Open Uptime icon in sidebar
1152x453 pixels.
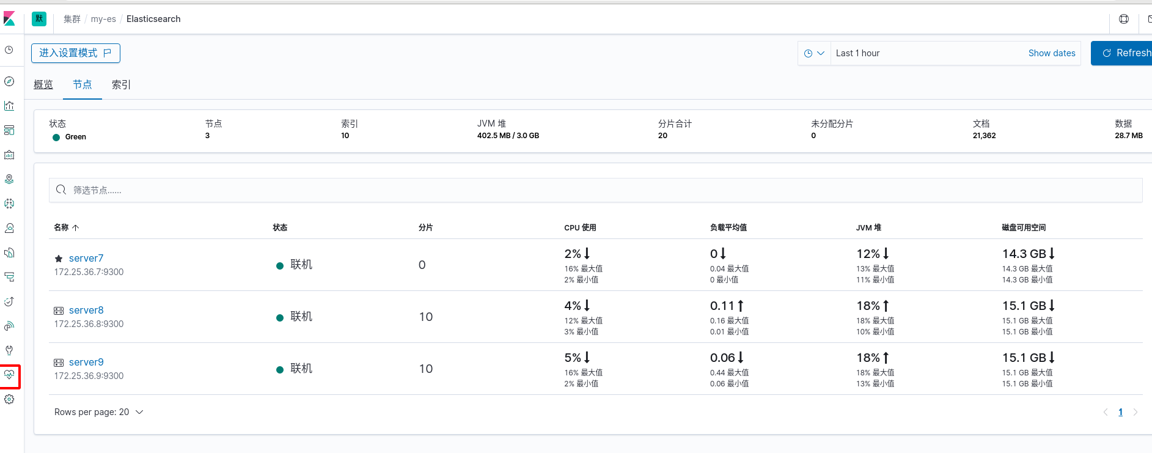point(9,301)
